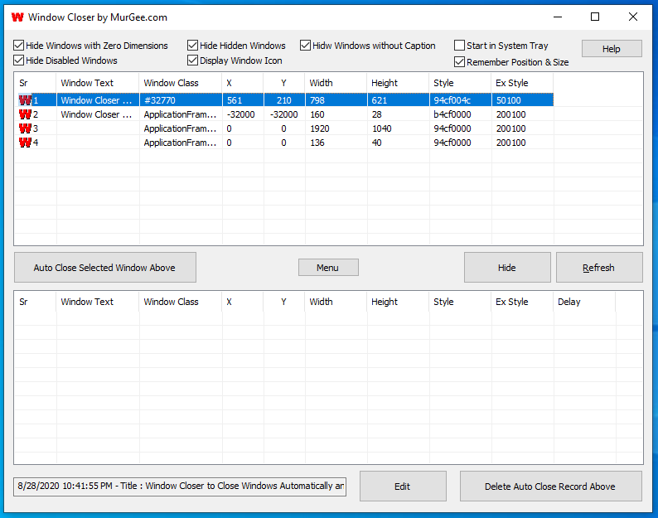Click upper list Style column header
The width and height of the screenshot is (658, 518).
(460, 83)
